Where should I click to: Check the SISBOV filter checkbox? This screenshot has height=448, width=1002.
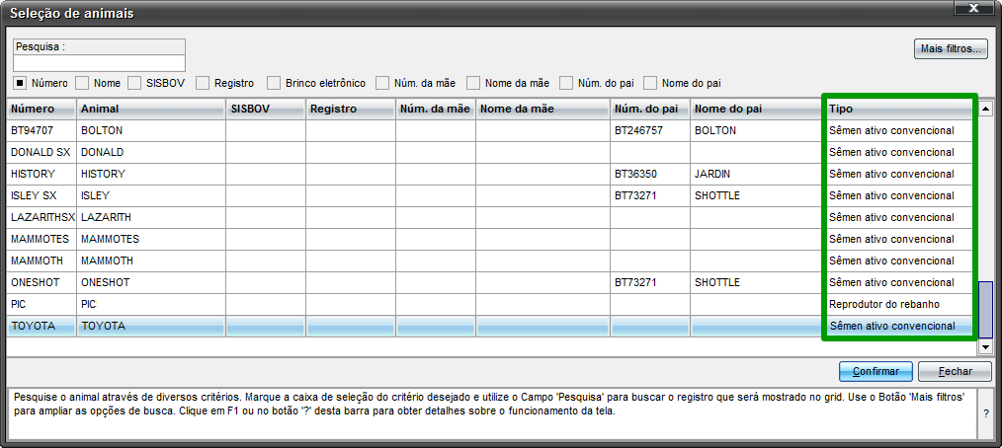click(x=134, y=83)
